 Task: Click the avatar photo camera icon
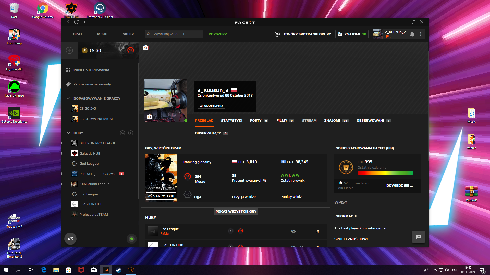pos(150,117)
